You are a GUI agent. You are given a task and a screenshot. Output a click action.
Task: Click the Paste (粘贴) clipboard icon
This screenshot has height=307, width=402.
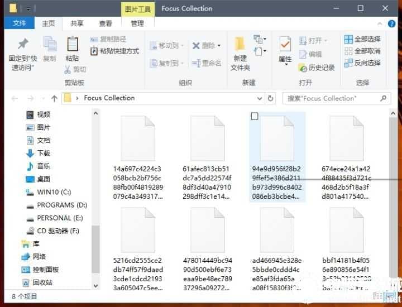pyautogui.click(x=73, y=44)
